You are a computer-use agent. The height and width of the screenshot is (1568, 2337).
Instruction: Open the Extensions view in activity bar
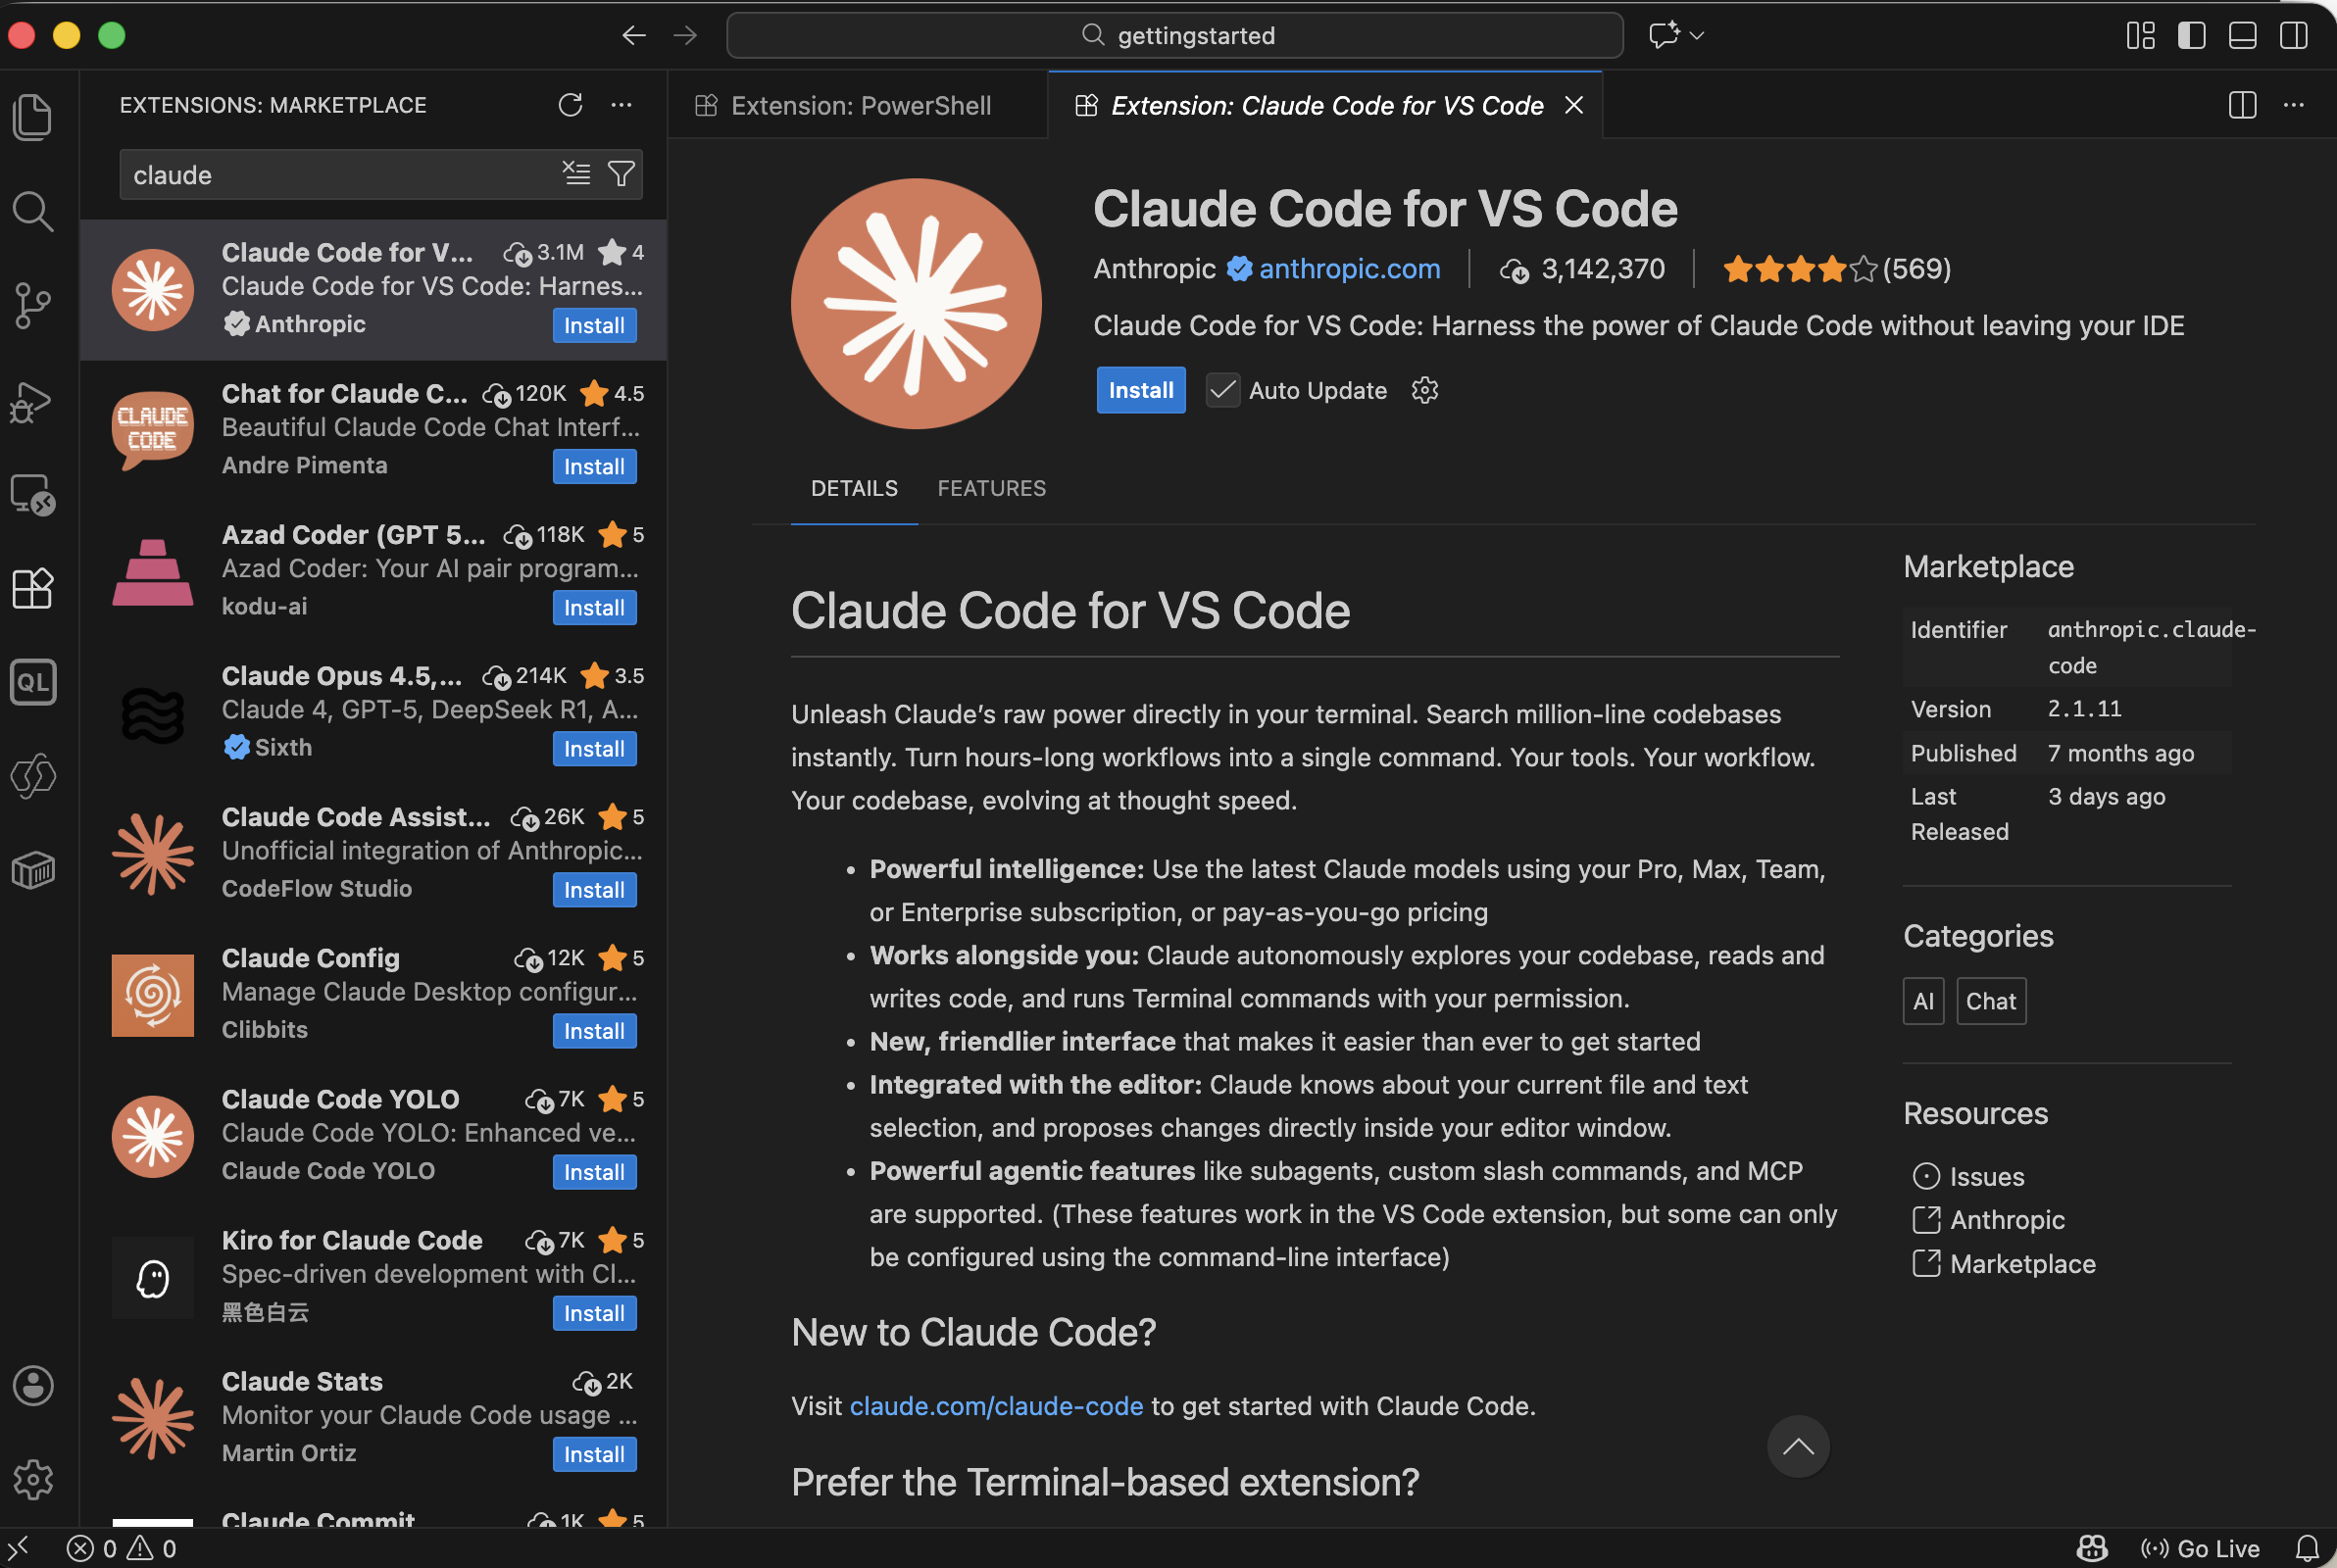point(33,589)
